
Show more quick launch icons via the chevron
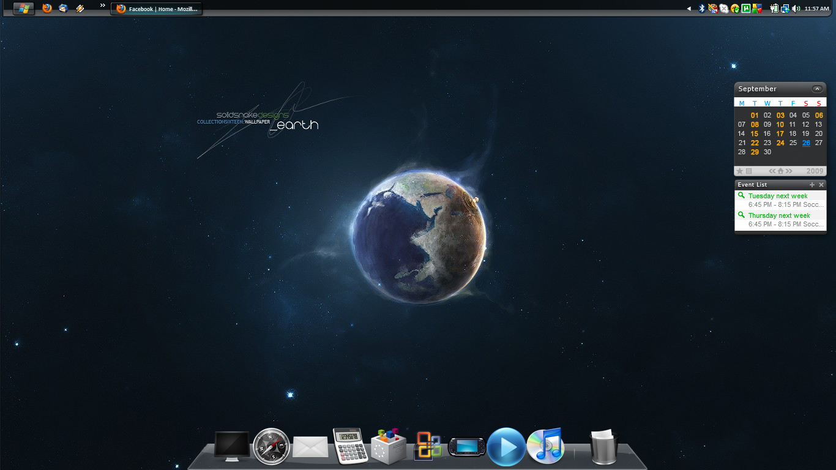point(102,5)
